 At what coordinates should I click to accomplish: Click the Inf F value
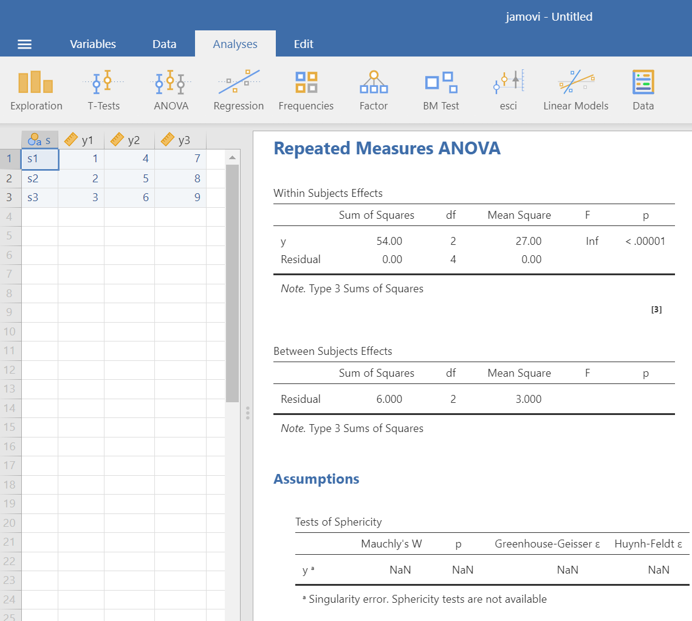(592, 241)
